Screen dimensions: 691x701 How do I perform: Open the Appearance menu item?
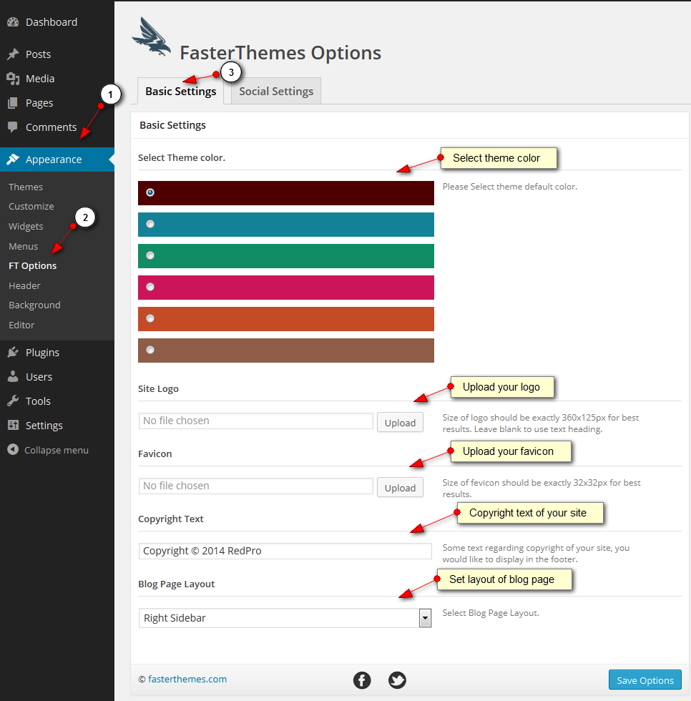[57, 159]
